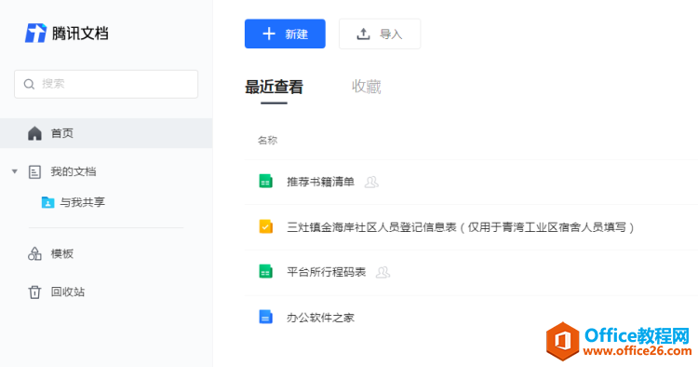Screen dimensions: 698x367
Task: Switch to the 收藏 tab
Action: pos(367,87)
